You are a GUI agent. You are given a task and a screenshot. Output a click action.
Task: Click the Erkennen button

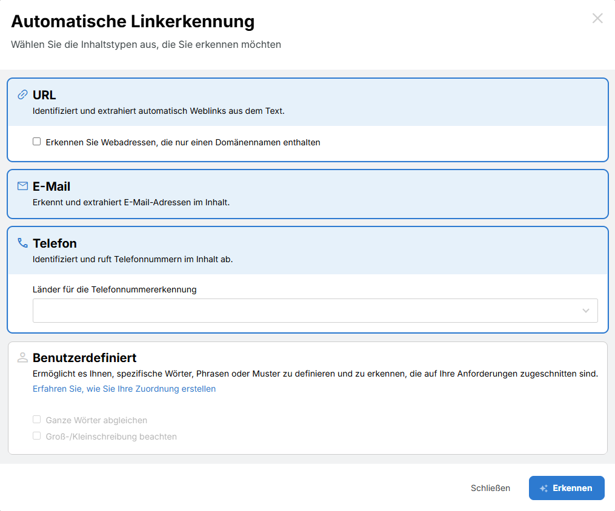click(x=567, y=488)
